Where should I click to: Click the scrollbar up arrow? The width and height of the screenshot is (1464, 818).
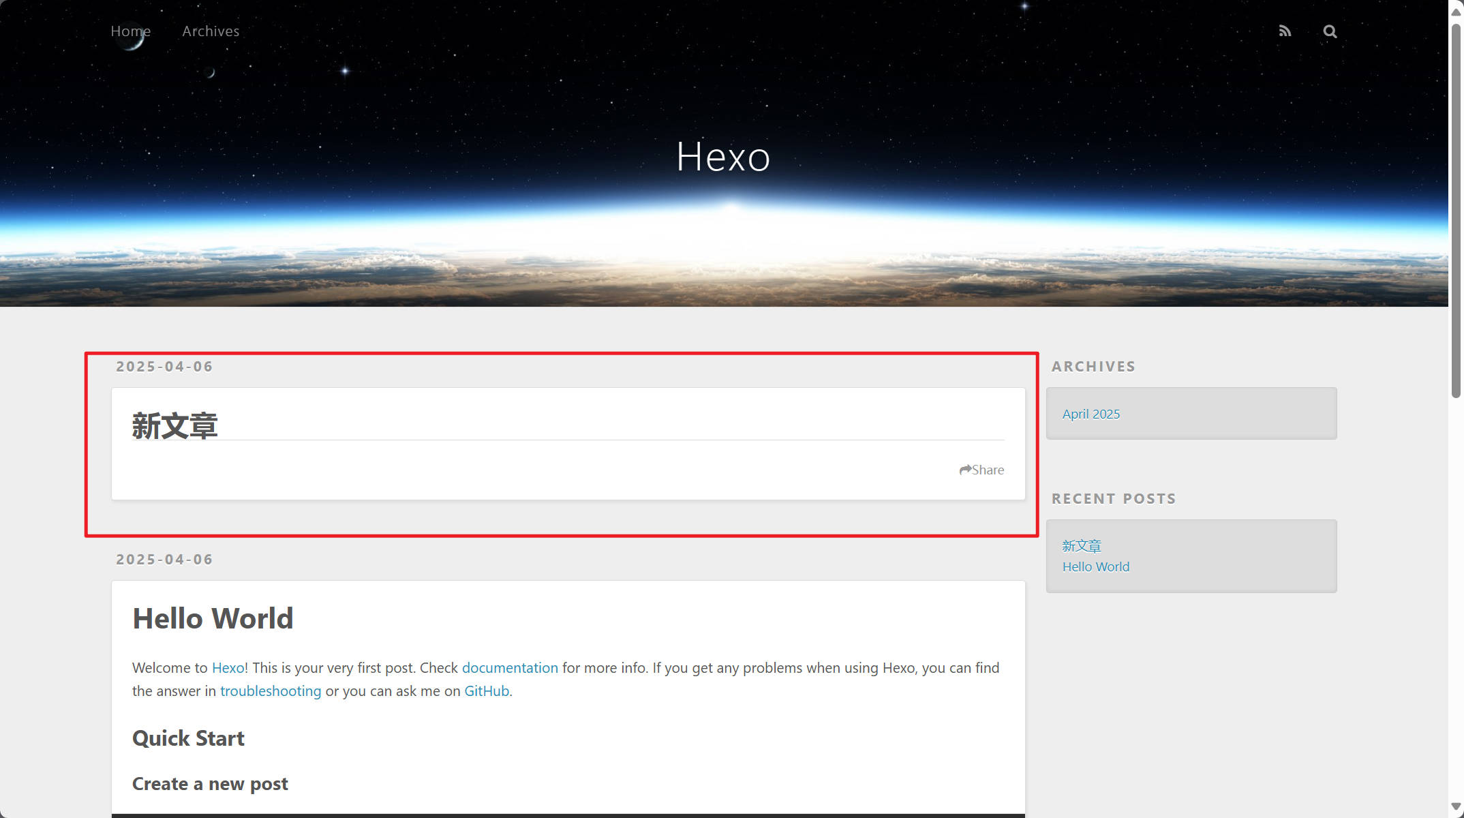click(x=1455, y=10)
